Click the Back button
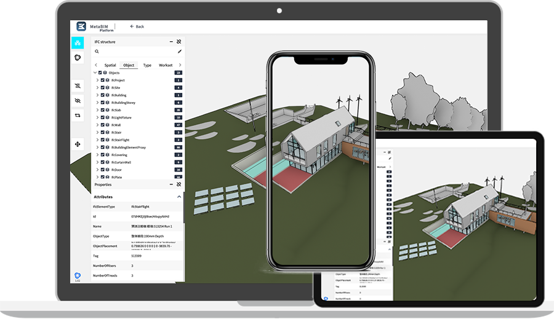This screenshot has height=327, width=554. tap(137, 26)
